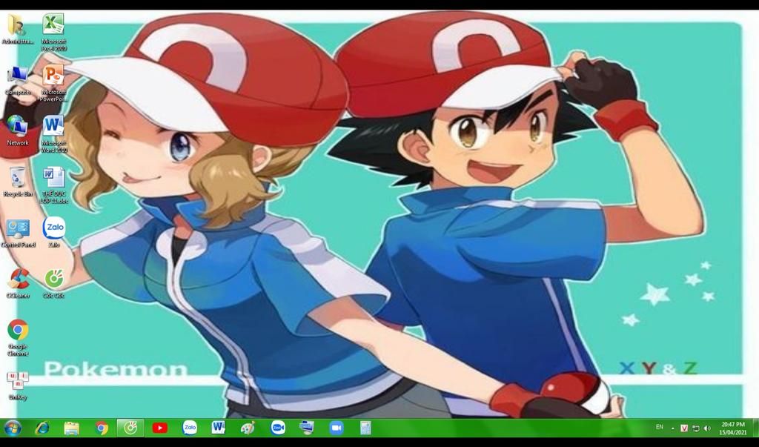Toggle UniKey V icon in system tray
759x447 pixels.
coord(684,428)
